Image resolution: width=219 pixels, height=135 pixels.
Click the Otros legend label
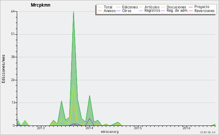[x=127, y=11]
